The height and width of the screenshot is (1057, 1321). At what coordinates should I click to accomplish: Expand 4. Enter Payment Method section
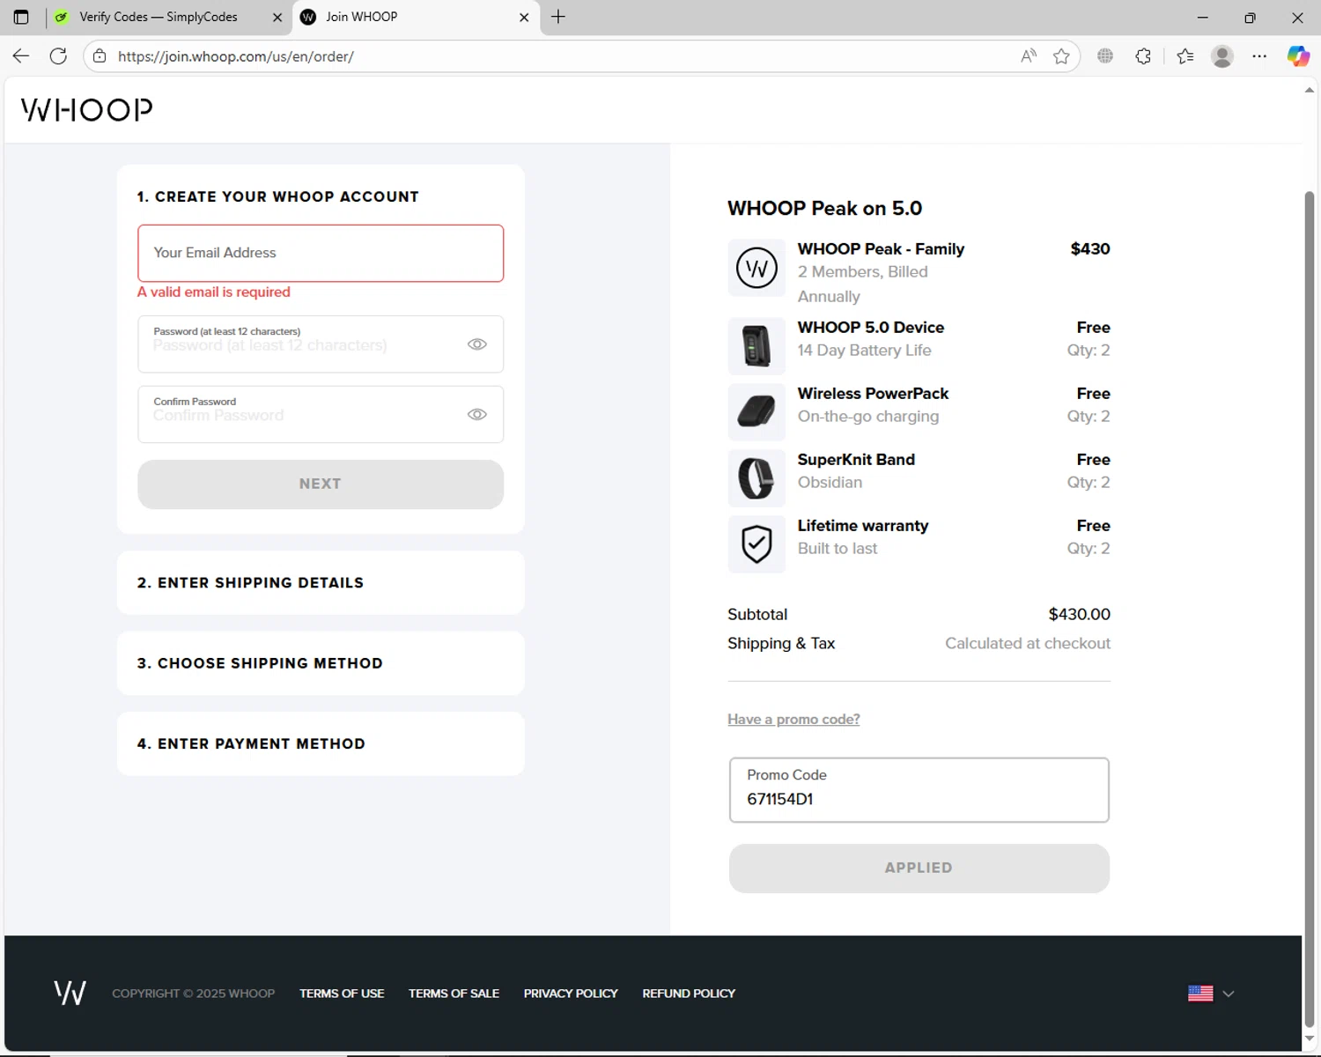(x=321, y=744)
